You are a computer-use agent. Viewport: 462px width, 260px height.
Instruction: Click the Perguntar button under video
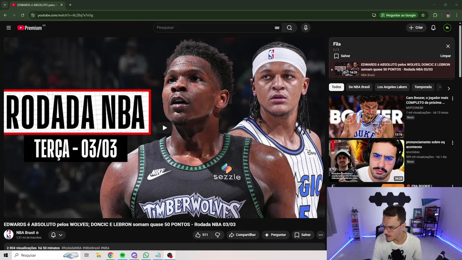(x=275, y=235)
